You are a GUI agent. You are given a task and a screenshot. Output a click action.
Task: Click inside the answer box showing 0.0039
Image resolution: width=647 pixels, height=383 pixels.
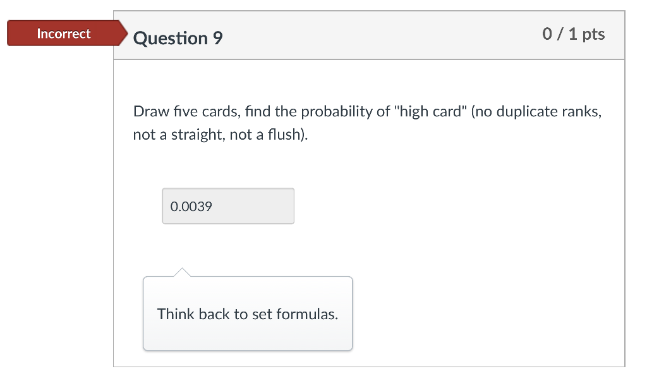pyautogui.click(x=227, y=206)
